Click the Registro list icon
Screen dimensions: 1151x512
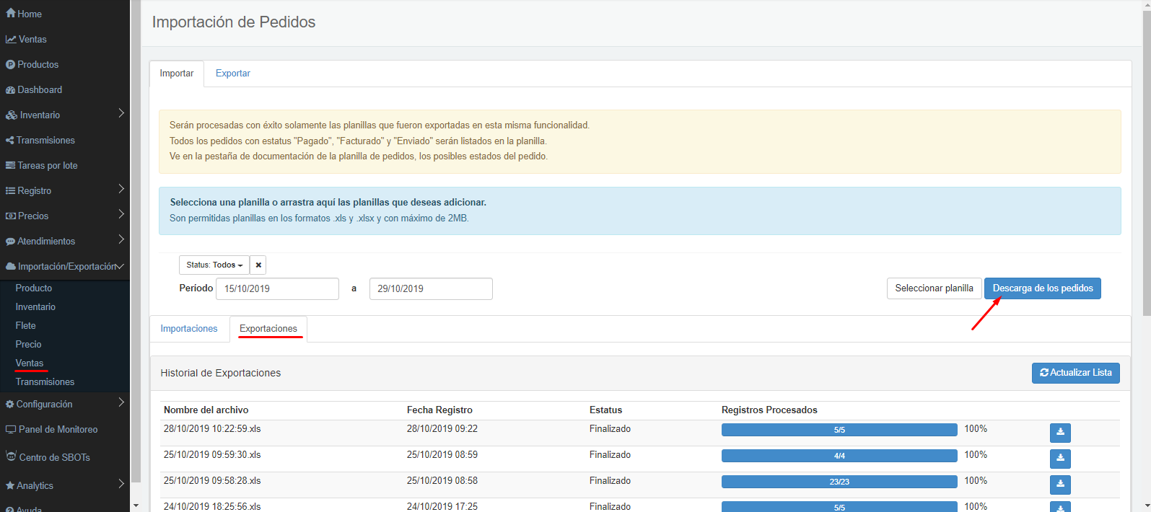pyautogui.click(x=11, y=191)
